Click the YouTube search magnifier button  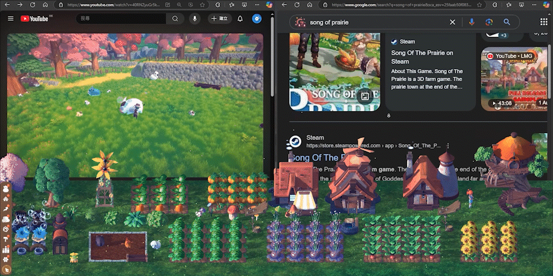click(x=175, y=18)
